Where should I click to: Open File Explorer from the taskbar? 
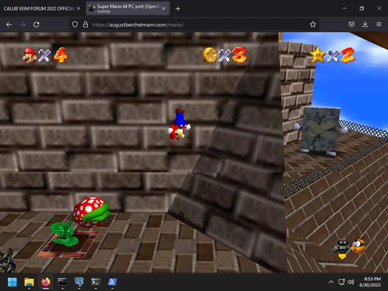[29, 282]
